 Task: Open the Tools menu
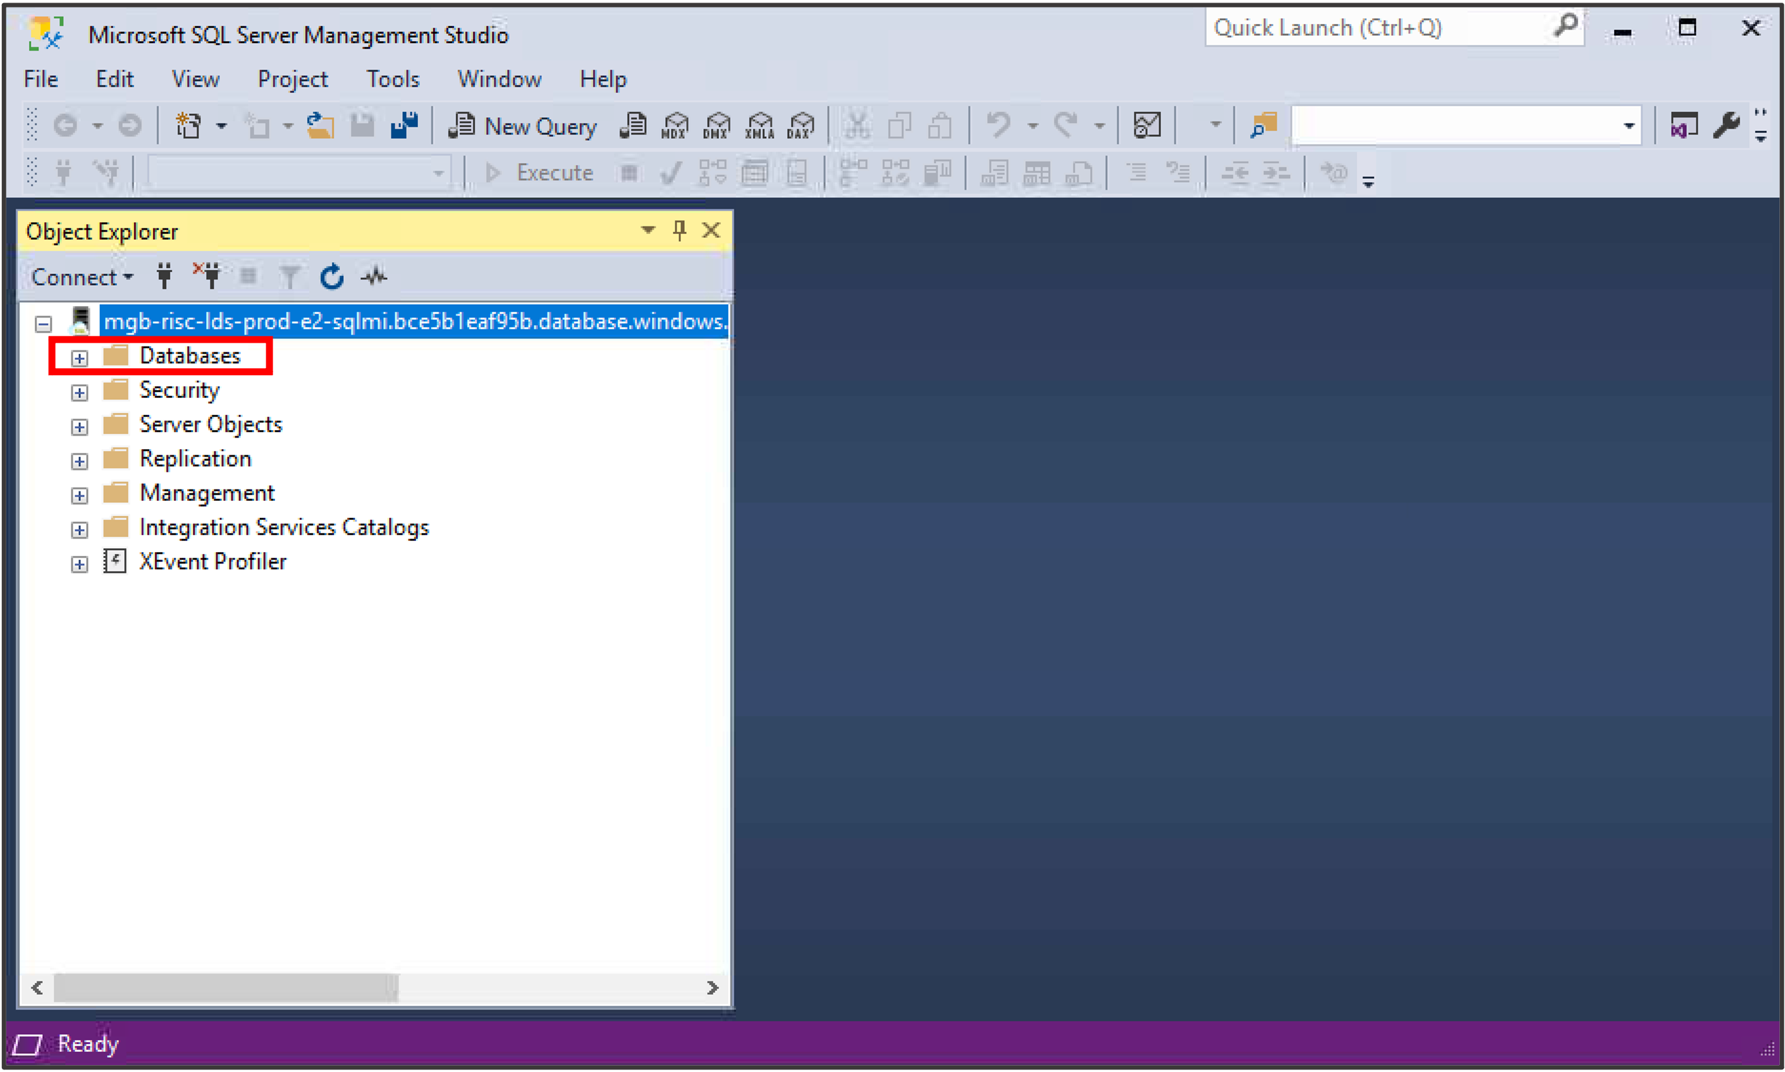393,78
